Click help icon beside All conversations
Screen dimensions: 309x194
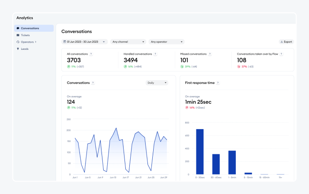tap(91, 54)
